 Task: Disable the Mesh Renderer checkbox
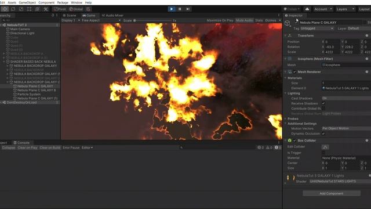294,72
